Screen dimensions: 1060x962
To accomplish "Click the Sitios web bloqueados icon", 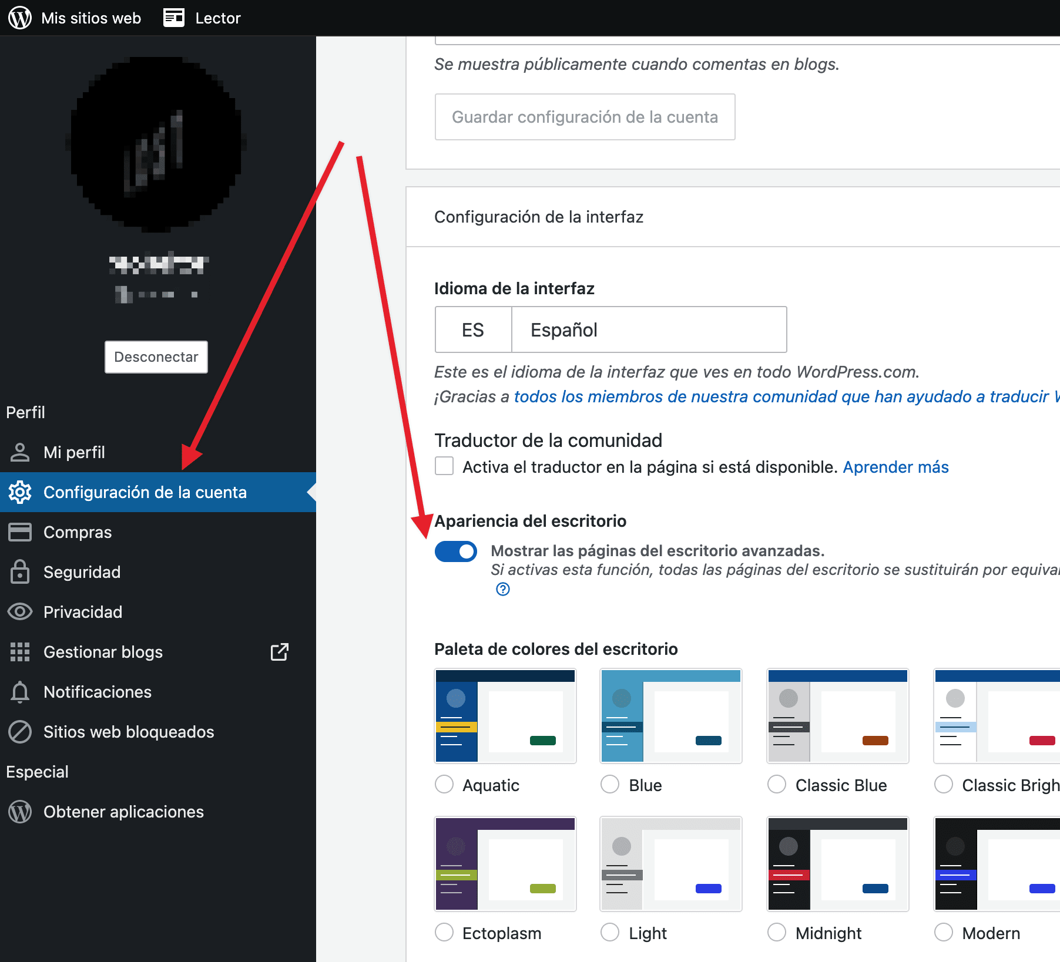I will point(20,732).
